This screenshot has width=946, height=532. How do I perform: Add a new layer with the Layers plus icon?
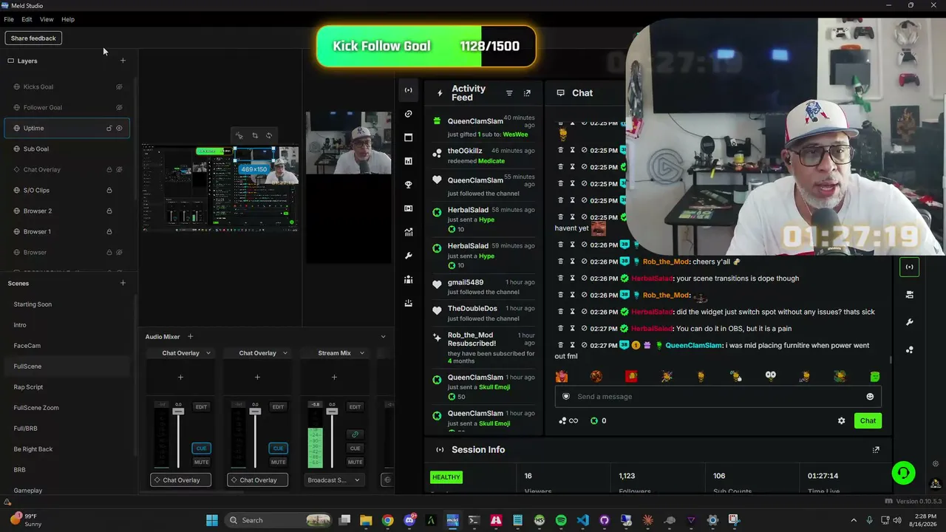coord(123,61)
